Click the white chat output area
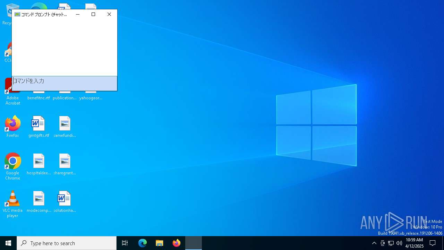444x250 pixels. pos(65,48)
